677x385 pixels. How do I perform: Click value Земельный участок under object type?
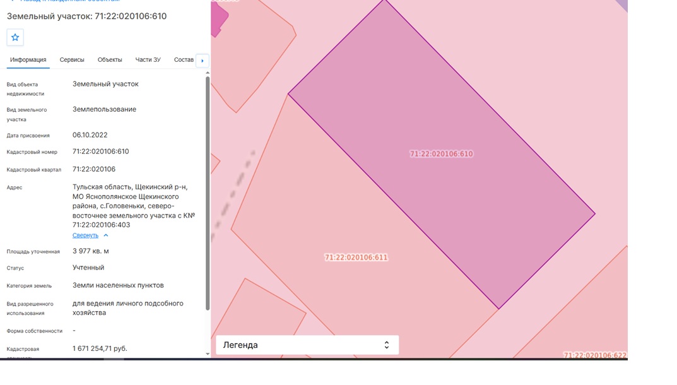[105, 84]
